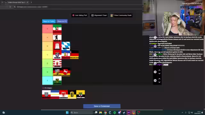This screenshot has width=205, height=115.
Task: Open settings gear for the orange second tier row
Action: click(155, 37)
